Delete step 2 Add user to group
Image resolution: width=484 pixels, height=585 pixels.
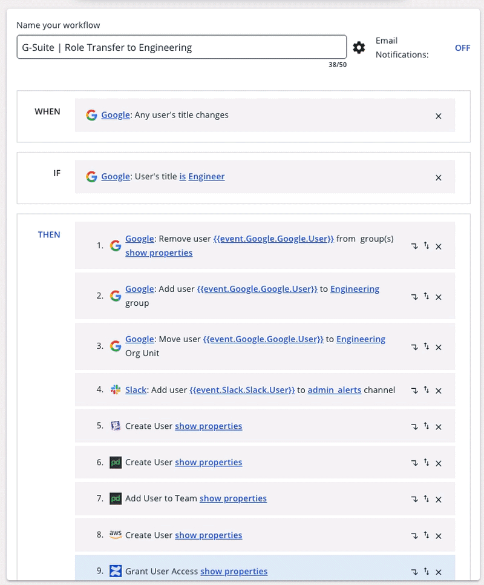[439, 297]
